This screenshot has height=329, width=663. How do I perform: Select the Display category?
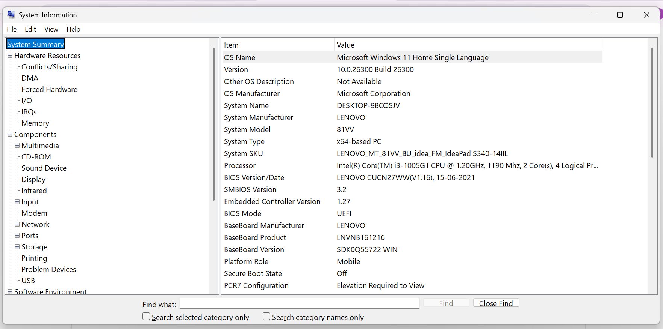point(33,179)
